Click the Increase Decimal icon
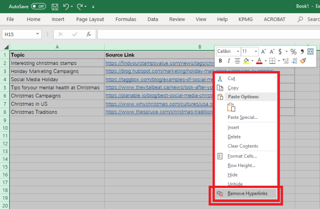Viewport: 320px width, 209px height. tap(285, 61)
